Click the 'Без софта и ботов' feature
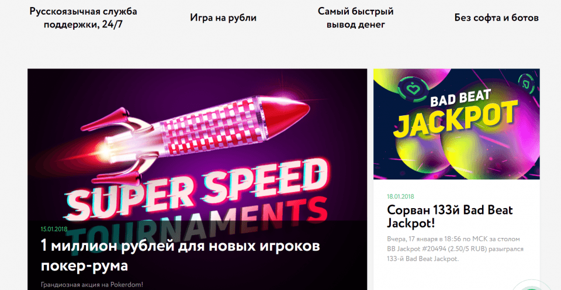 tap(497, 18)
